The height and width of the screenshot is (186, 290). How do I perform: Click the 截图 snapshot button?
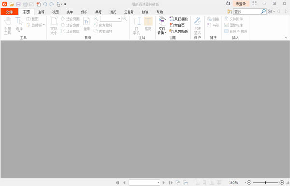[x=32, y=19]
